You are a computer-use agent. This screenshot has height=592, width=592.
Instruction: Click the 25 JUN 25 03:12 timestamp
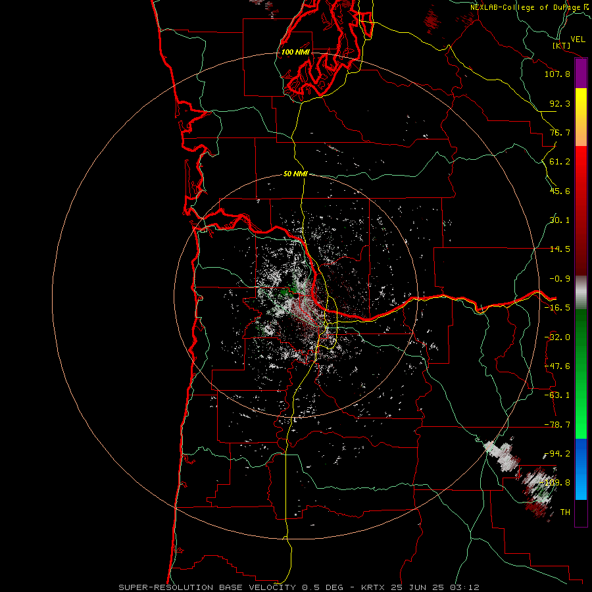(x=435, y=587)
